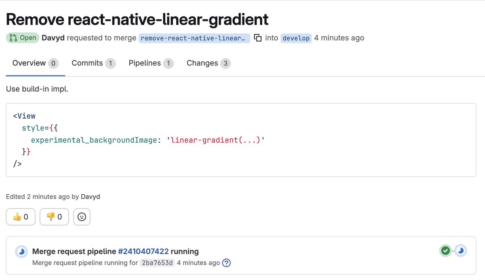
Task: Click Davyd in the Edited by line
Action: [x=91, y=197]
